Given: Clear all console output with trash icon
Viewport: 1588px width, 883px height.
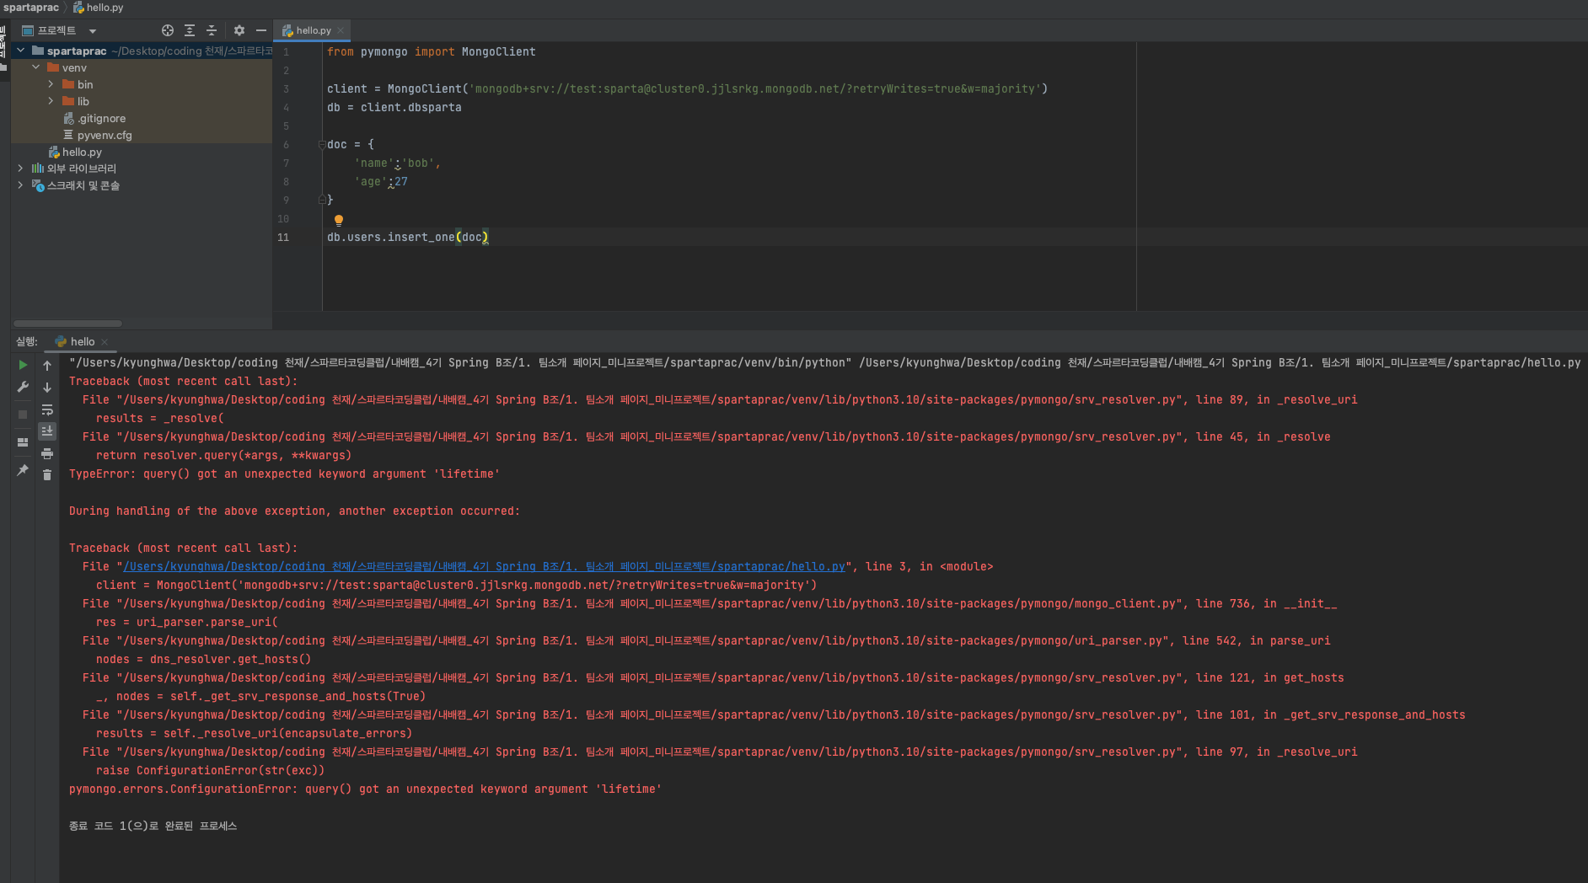Looking at the screenshot, I should pyautogui.click(x=47, y=475).
